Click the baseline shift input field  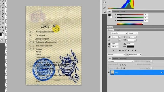(115, 47)
